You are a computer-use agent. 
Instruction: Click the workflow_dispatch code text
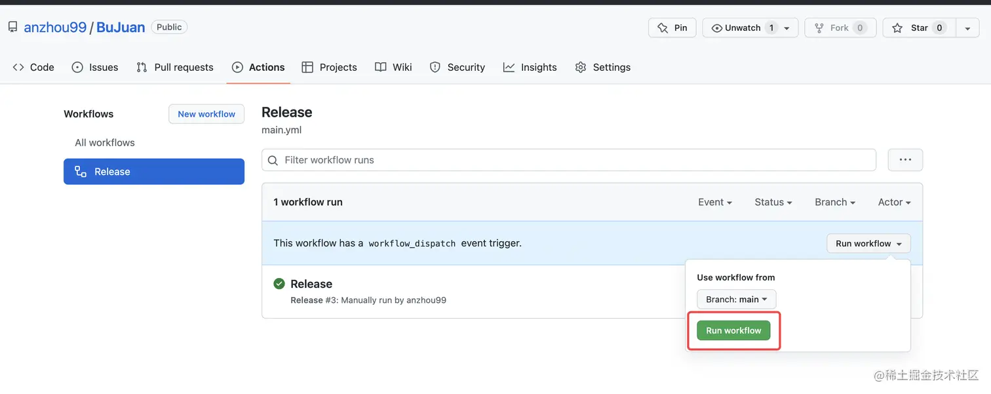(412, 243)
